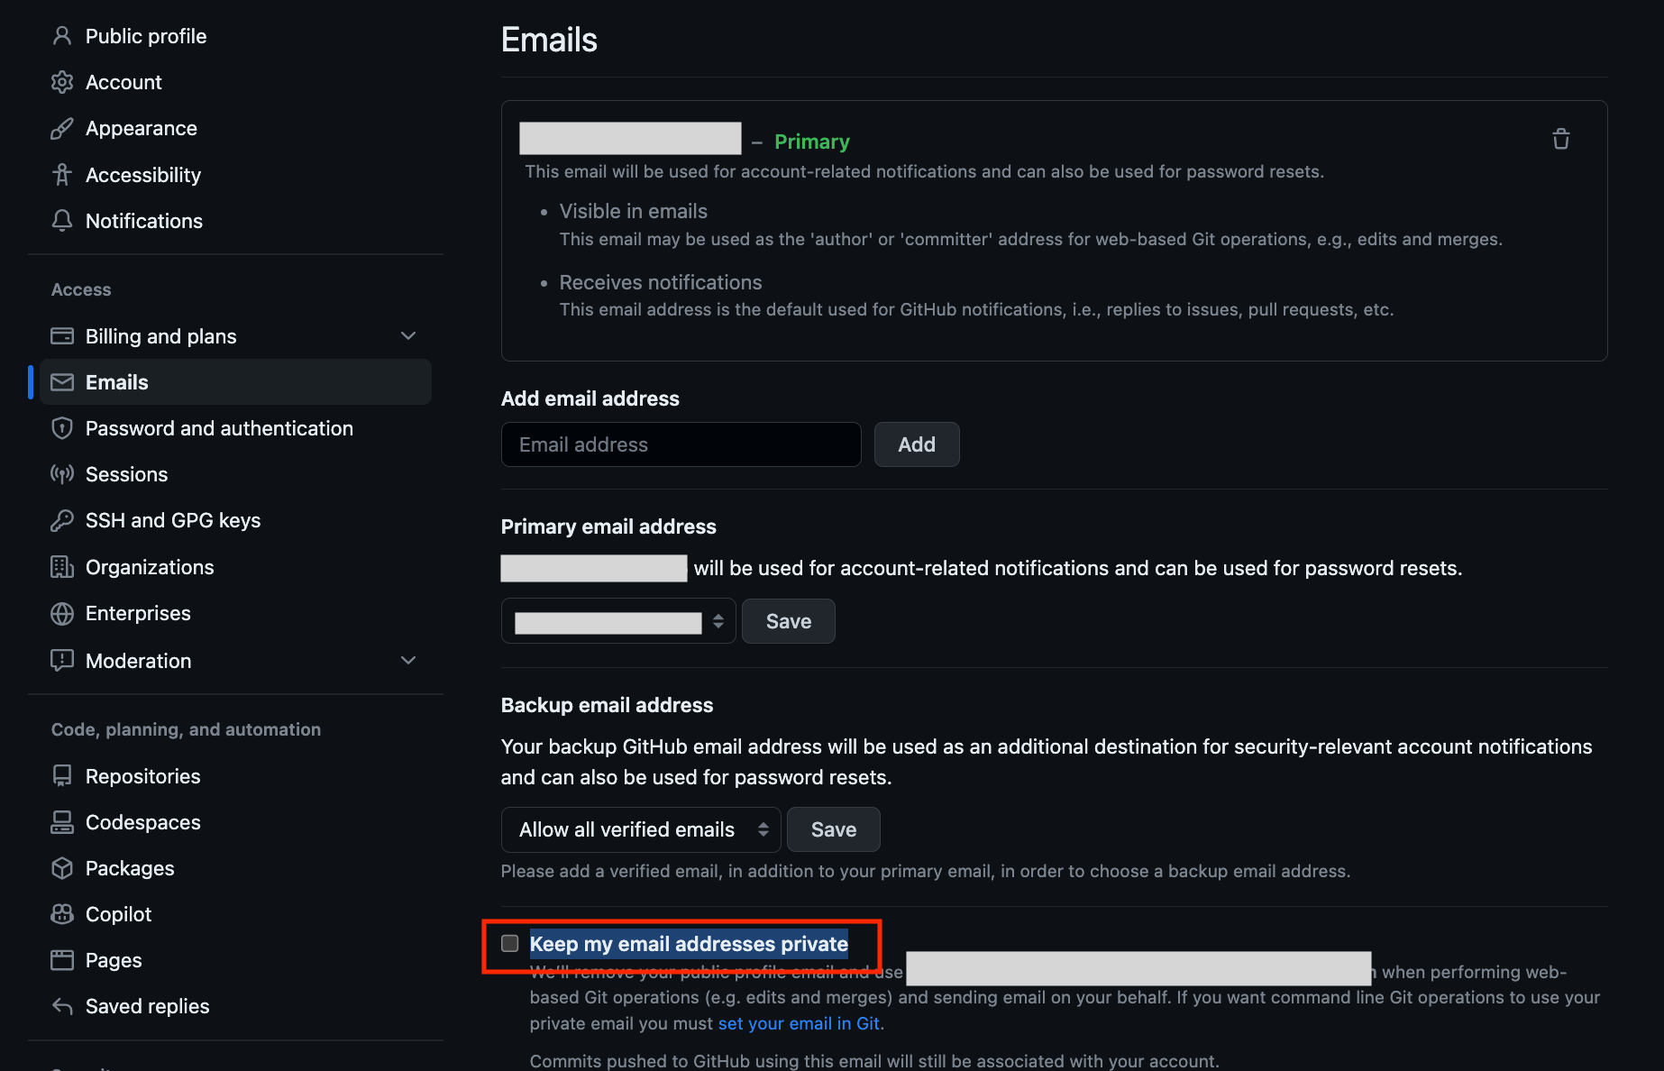The width and height of the screenshot is (1664, 1071).
Task: Click the Billing credit card icon
Action: [62, 336]
